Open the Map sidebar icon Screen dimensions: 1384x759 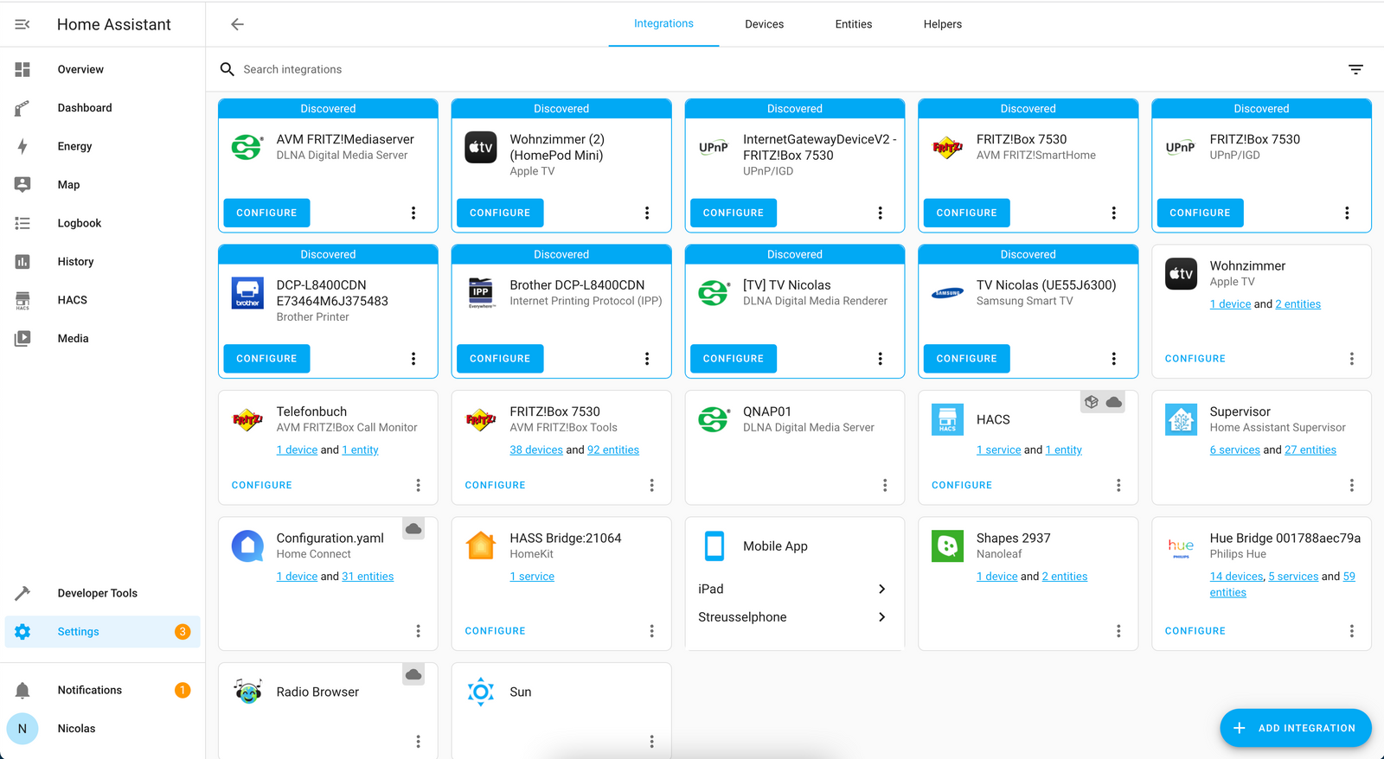click(22, 184)
